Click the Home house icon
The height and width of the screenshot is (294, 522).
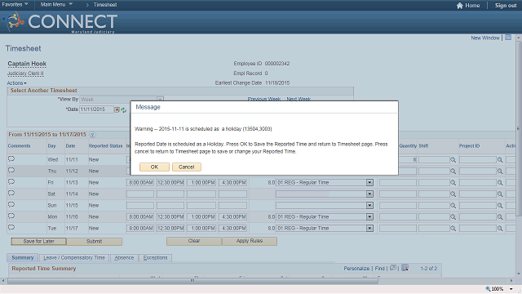pyautogui.click(x=460, y=6)
